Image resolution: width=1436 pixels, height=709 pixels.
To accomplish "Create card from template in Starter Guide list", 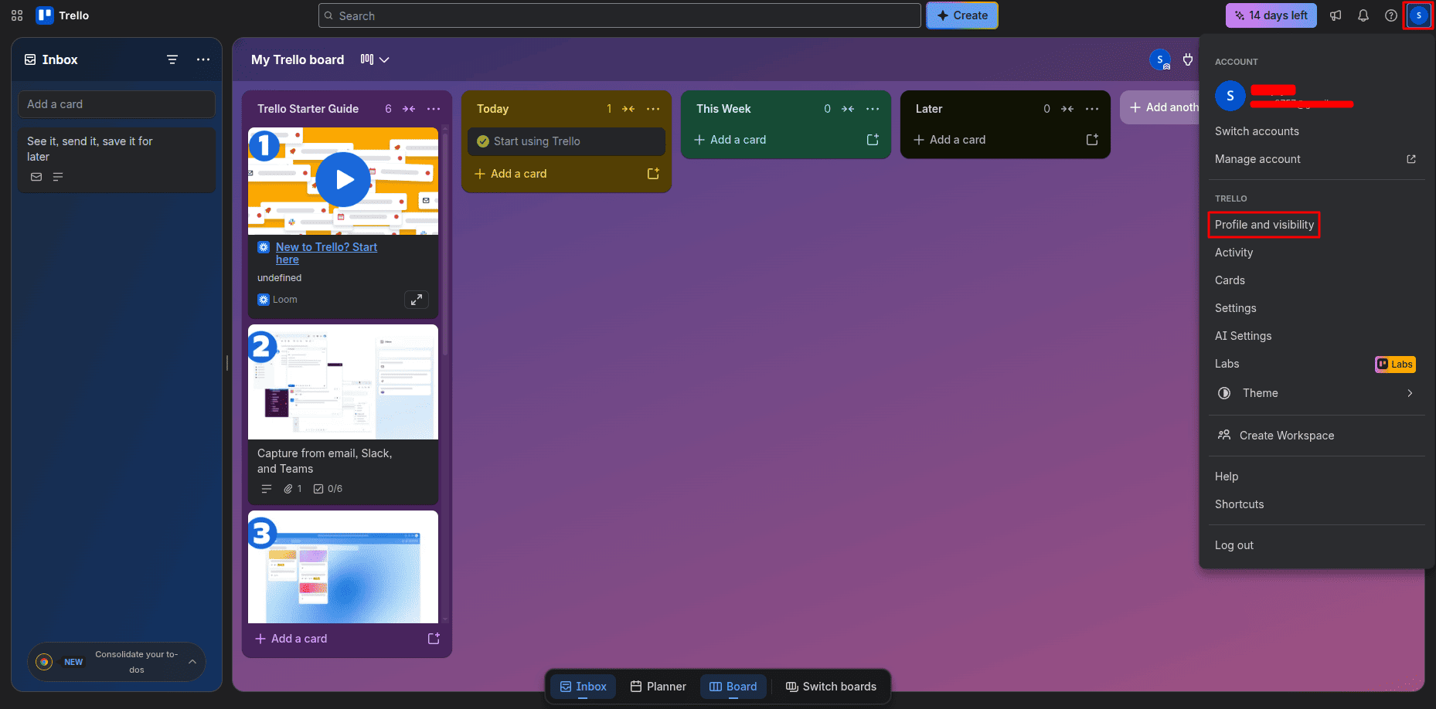I will click(x=434, y=639).
